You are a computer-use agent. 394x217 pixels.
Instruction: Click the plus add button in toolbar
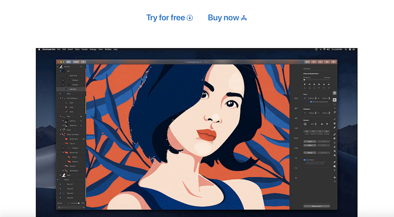point(83,62)
